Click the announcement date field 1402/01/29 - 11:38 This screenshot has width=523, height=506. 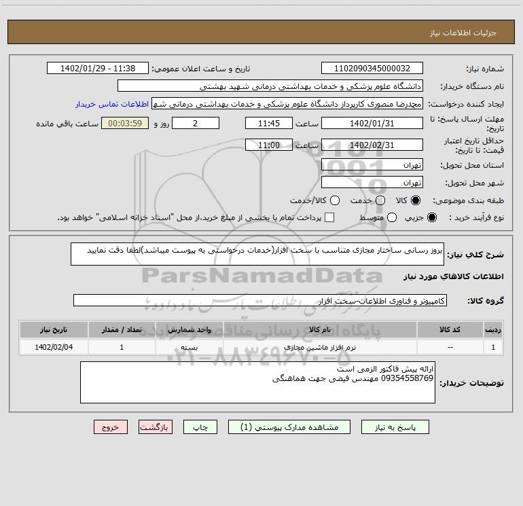pyautogui.click(x=98, y=69)
